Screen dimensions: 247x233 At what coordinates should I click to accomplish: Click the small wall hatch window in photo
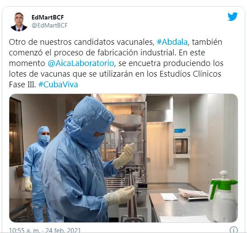(181, 147)
